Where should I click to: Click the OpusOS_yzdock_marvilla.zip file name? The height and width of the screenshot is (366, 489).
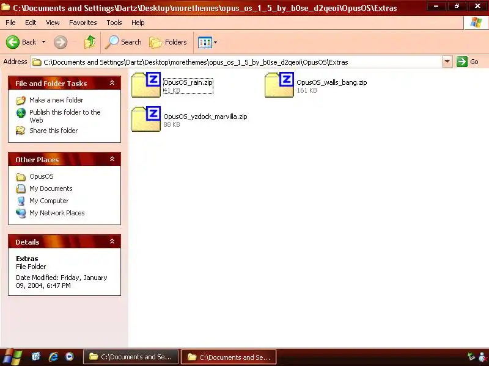(205, 117)
